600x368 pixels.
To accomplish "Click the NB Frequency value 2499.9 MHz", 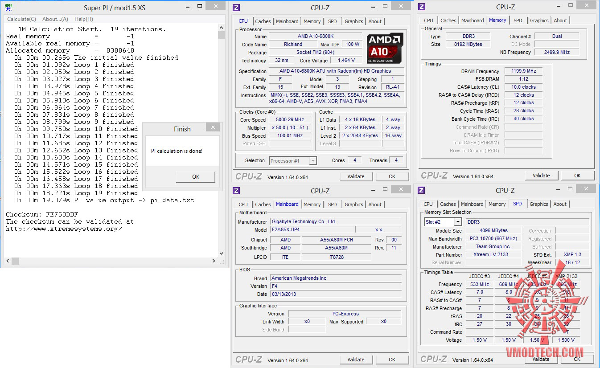I will (x=557, y=52).
